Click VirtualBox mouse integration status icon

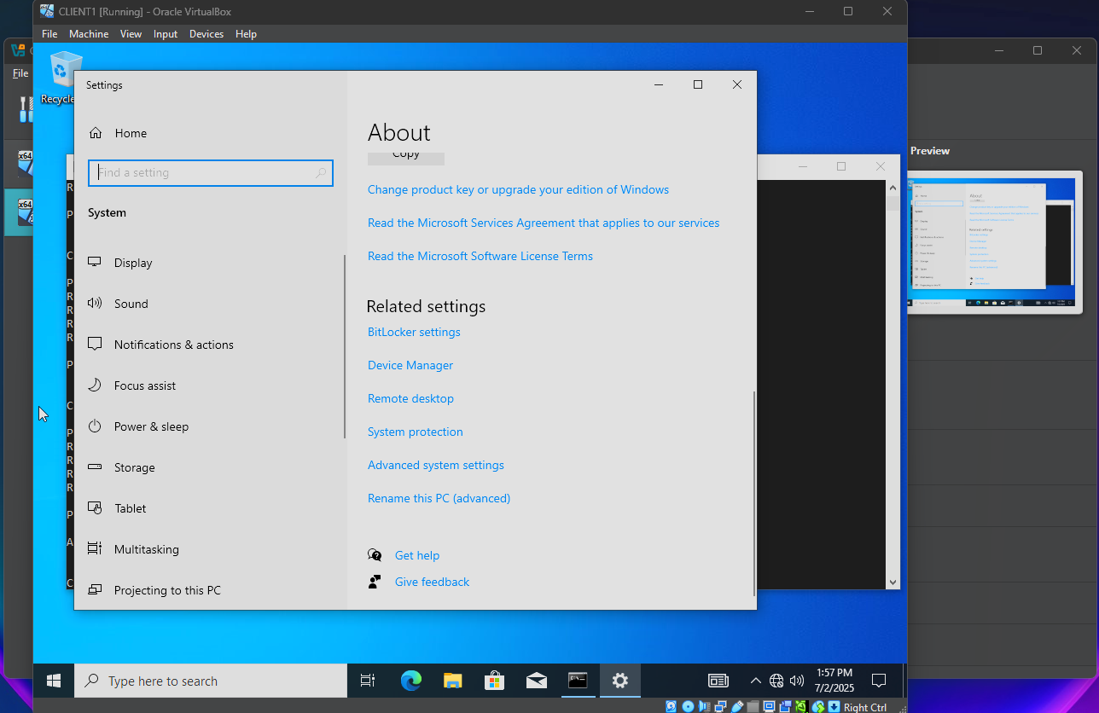tap(818, 707)
